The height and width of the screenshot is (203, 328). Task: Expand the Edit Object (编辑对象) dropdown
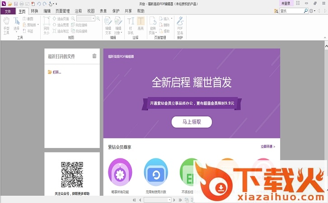coord(122,32)
